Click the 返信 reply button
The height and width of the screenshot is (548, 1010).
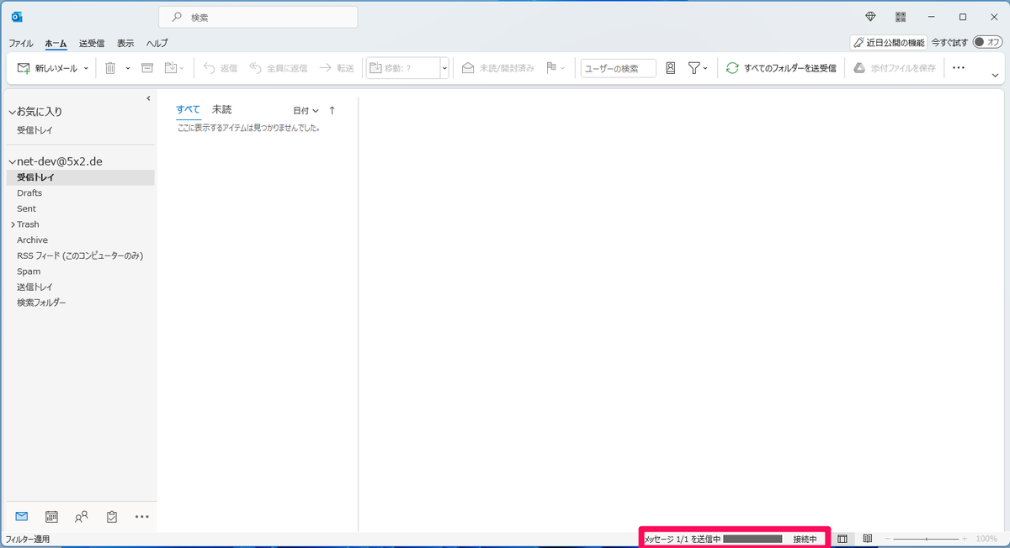[x=221, y=68]
